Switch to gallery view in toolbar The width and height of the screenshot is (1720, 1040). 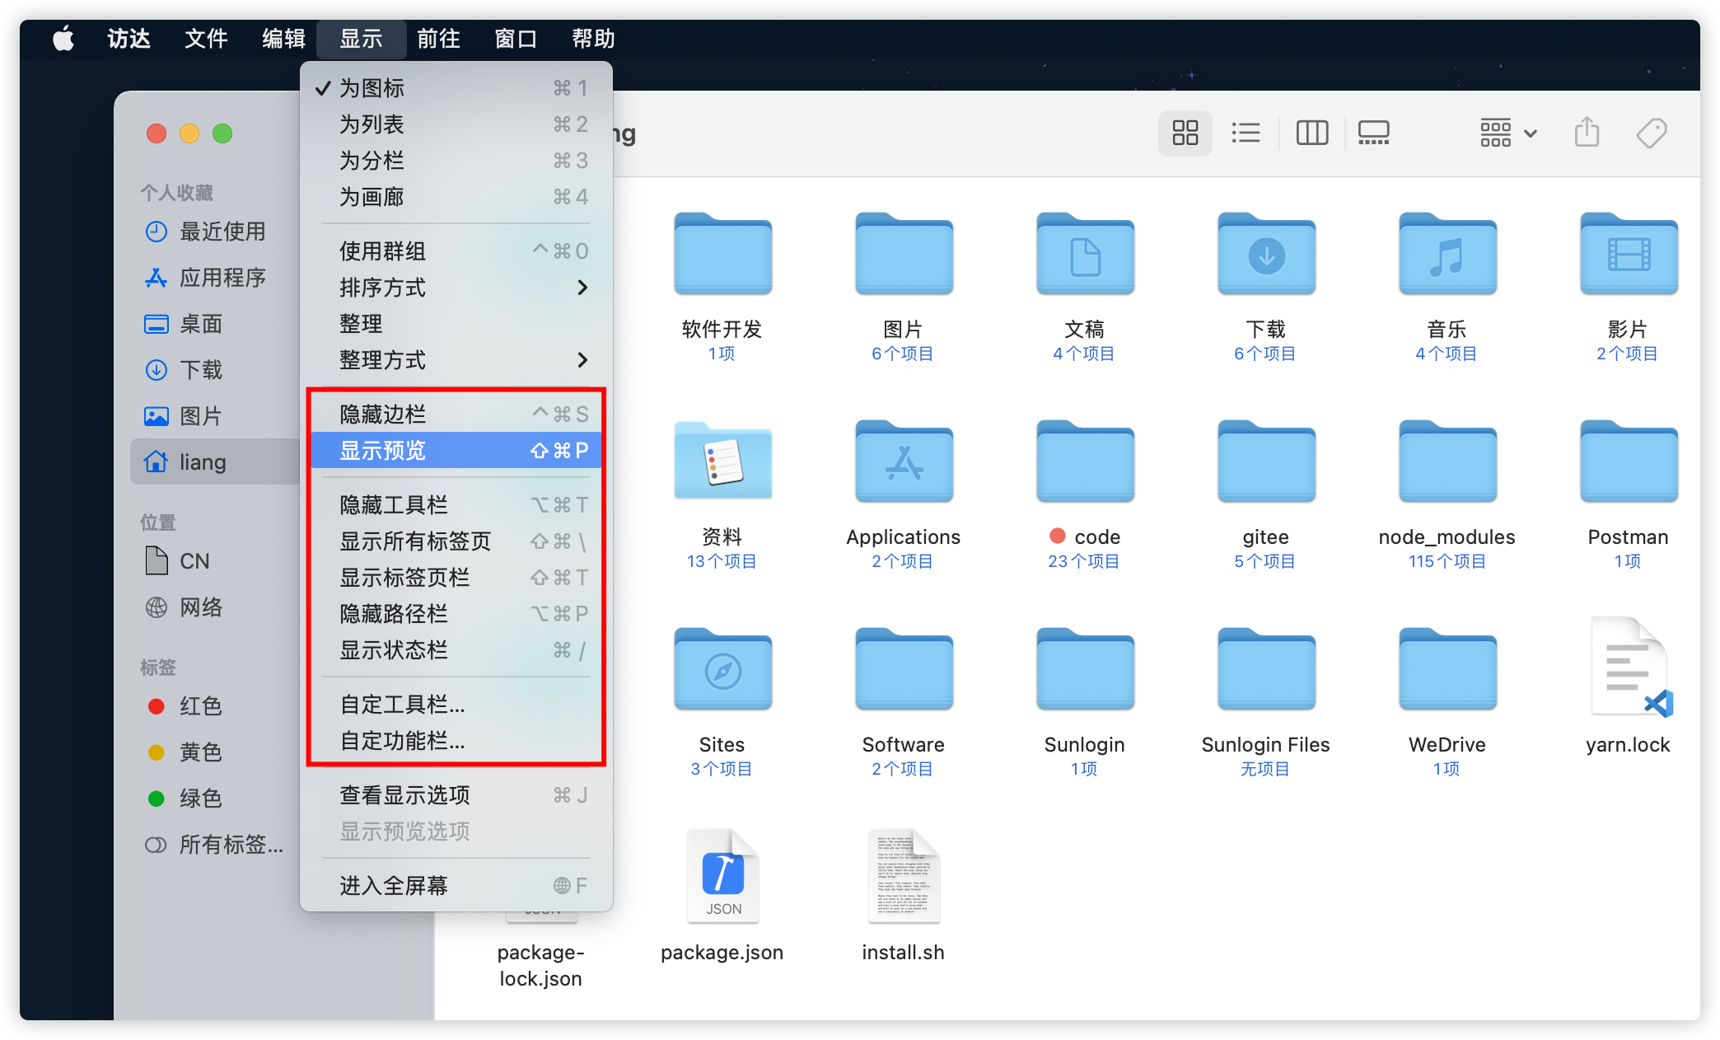pos(1373,133)
